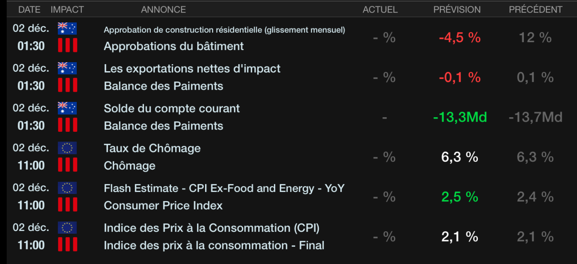Click the EU flag beside Indice des Prix à la Consommation (CPI)
Viewport: 577px width, 264px height.
point(67,227)
